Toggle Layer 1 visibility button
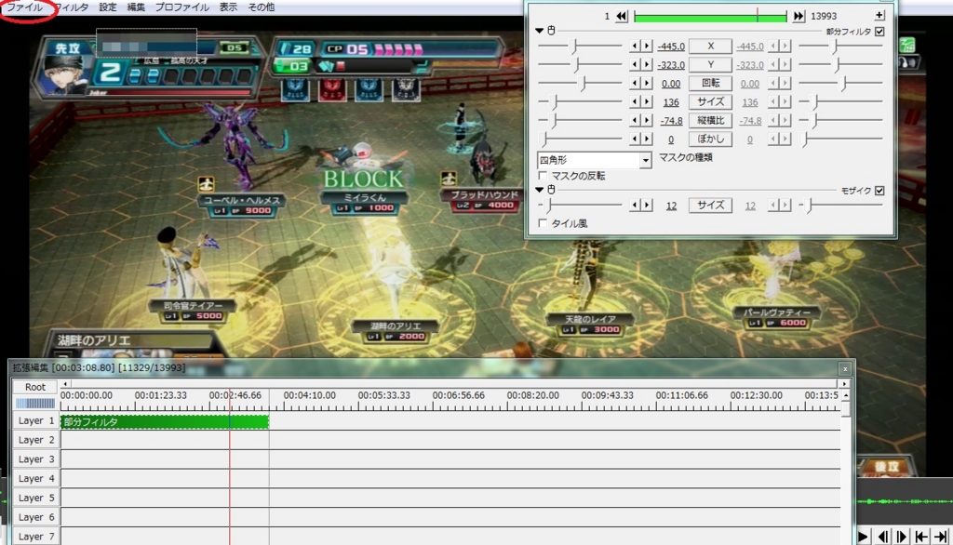This screenshot has width=953, height=545. coord(35,420)
